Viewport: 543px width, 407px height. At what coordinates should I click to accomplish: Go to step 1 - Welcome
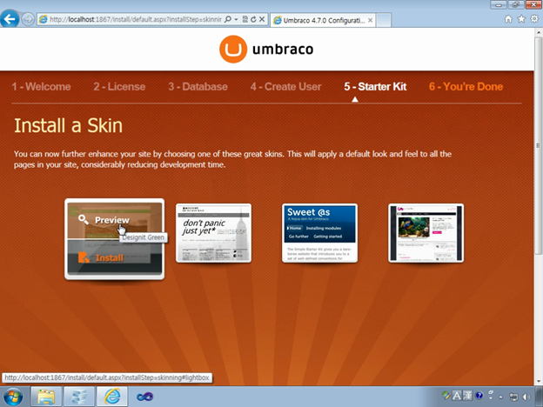pyautogui.click(x=41, y=86)
